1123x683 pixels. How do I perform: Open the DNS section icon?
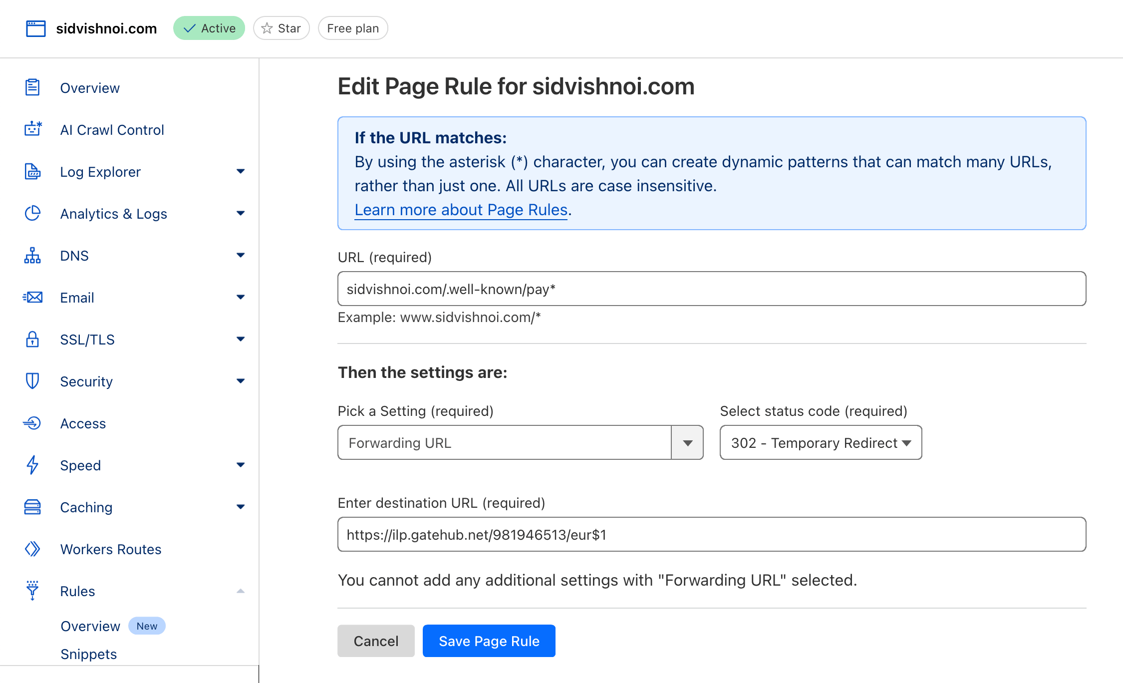point(32,256)
